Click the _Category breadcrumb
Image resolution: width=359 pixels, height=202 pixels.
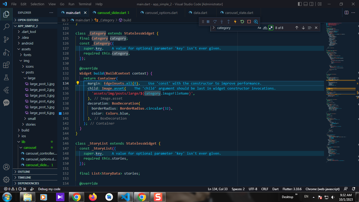tap(104, 20)
